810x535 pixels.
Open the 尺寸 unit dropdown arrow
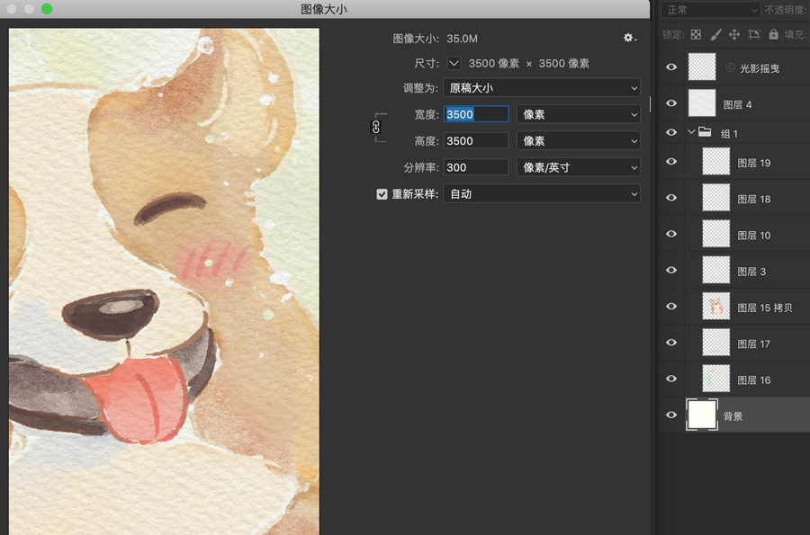coord(454,63)
